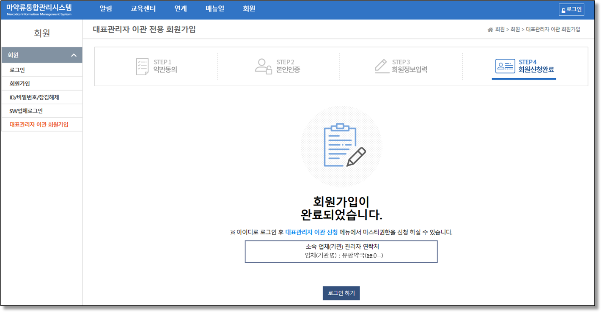602x313 pixels.
Task: Click the blue 대표관리자 이관 신청 link text
Action: tap(311, 232)
